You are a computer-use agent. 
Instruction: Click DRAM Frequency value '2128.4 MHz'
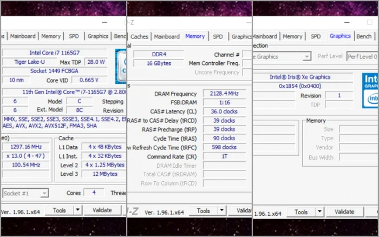(x=224, y=94)
